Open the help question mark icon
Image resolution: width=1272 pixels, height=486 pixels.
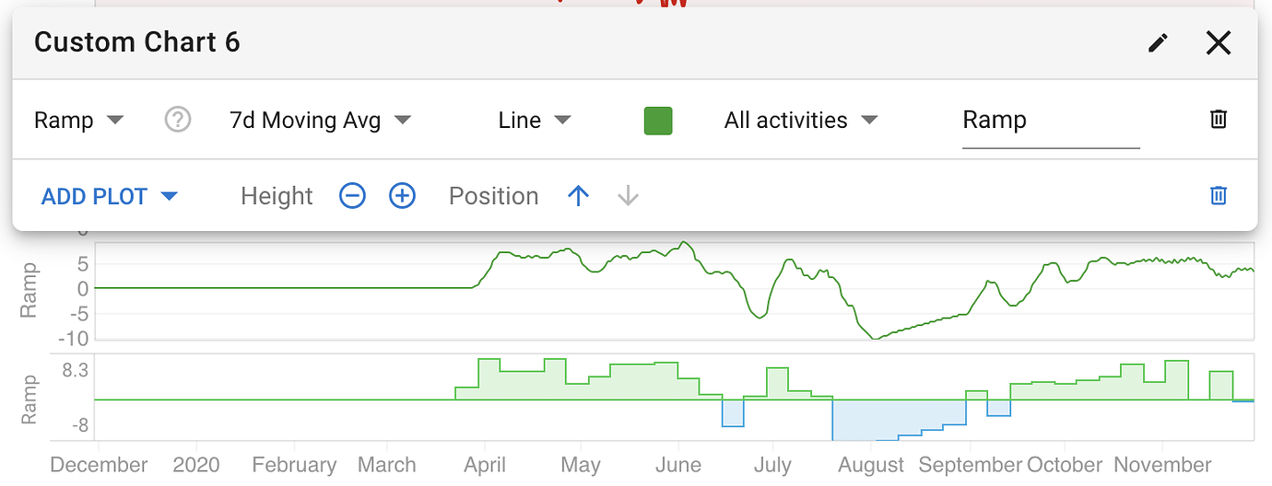(177, 120)
